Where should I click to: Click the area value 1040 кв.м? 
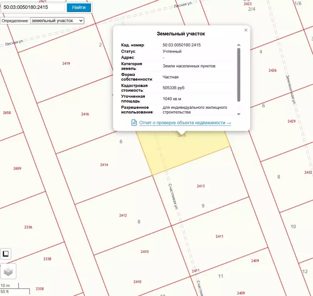tap(172, 99)
